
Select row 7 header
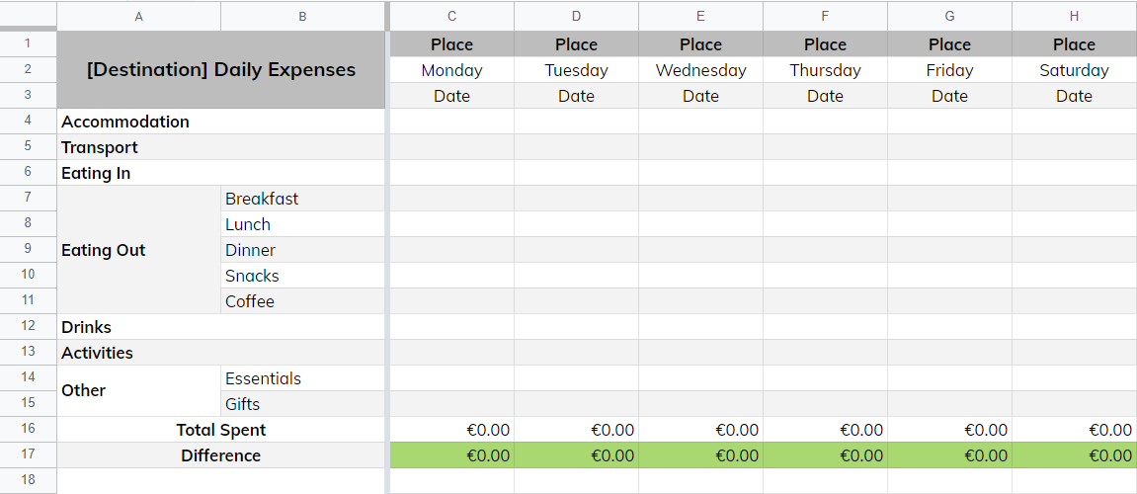point(29,198)
